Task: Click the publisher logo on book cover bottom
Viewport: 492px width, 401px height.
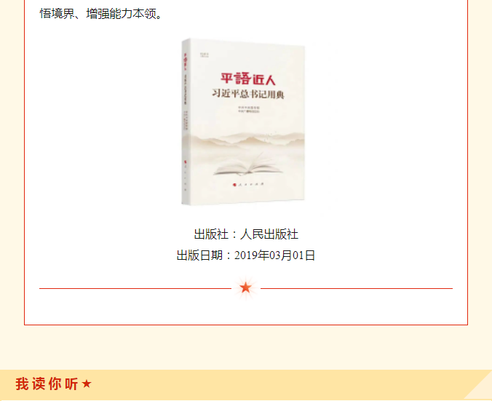Action: pyautogui.click(x=248, y=184)
